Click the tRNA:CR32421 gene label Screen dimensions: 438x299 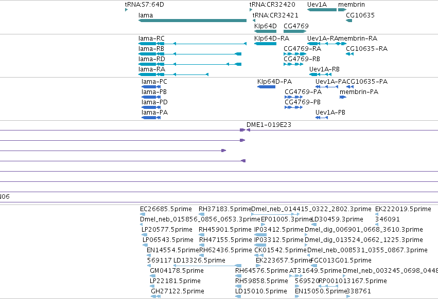(275, 15)
